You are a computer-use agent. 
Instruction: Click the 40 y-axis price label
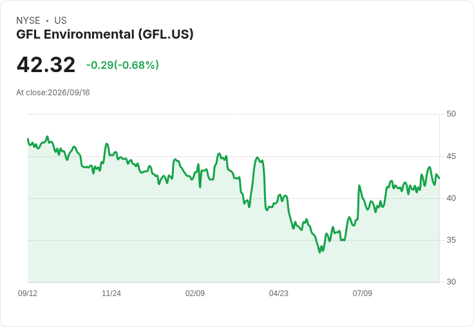coord(451,198)
